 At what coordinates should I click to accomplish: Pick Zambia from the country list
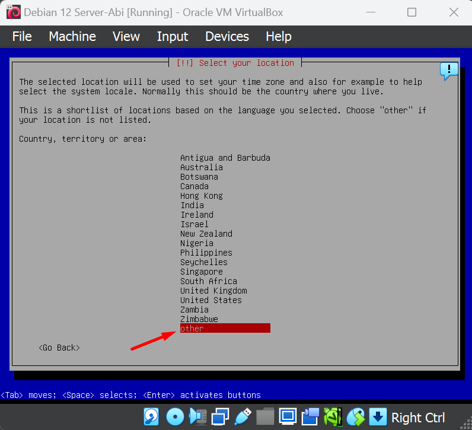click(225, 310)
